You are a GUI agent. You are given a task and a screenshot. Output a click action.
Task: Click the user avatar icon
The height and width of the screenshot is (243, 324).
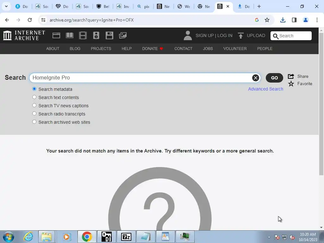(188, 35)
